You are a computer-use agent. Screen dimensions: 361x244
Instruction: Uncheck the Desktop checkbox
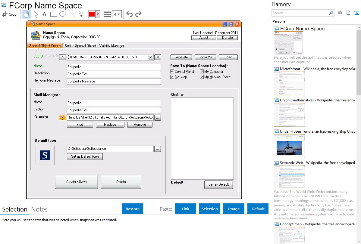[172, 77]
